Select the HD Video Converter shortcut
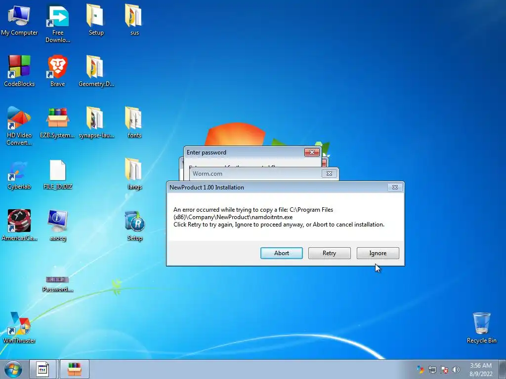506x379 pixels. [19, 126]
